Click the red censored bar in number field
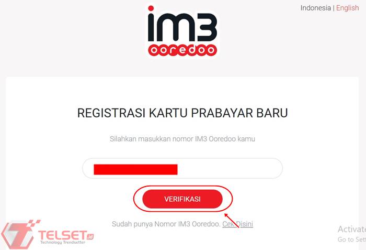 [135, 169]
